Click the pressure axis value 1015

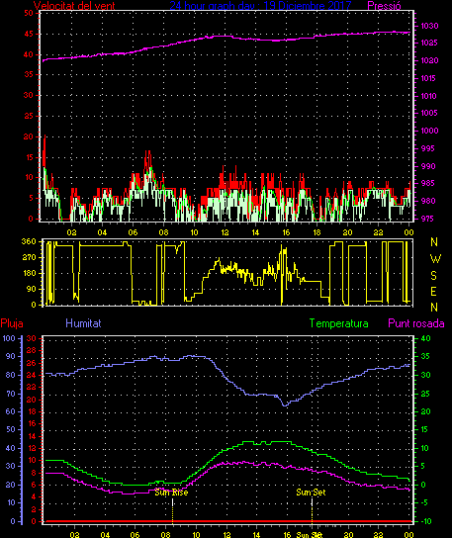(x=428, y=78)
